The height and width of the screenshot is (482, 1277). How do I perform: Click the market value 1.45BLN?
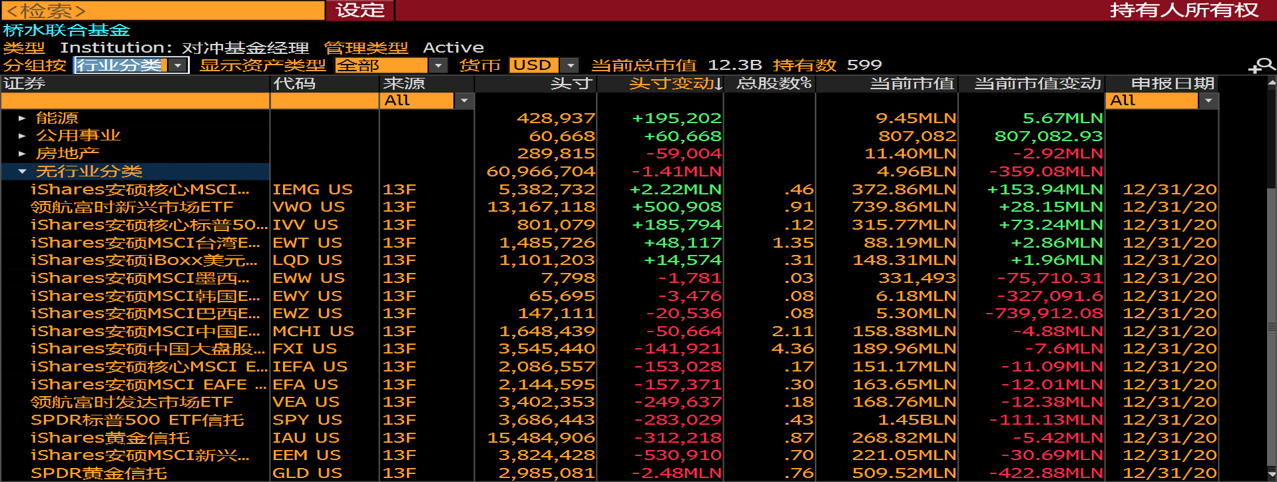(x=917, y=420)
